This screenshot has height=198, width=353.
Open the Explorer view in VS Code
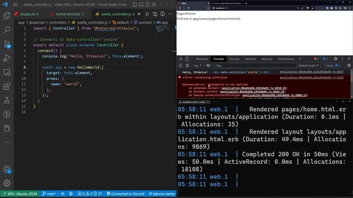click(7, 15)
